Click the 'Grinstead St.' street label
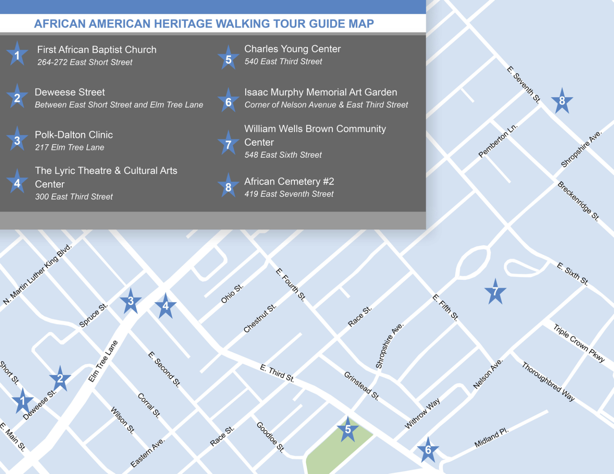The image size is (614, 474). point(361,386)
